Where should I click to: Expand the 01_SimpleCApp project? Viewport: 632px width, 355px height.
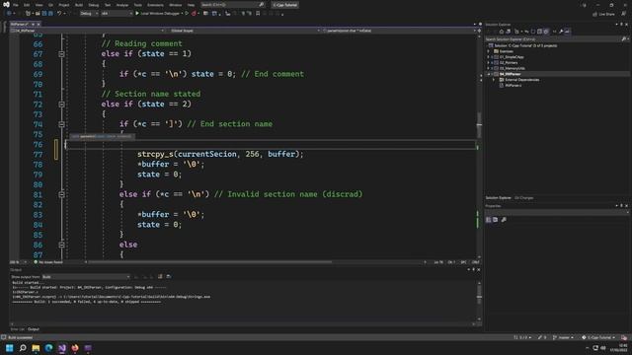pyautogui.click(x=488, y=57)
